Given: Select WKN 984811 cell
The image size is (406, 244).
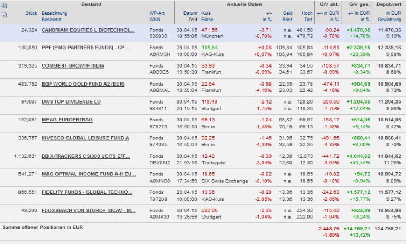Looking at the screenshot, I should (x=158, y=108).
